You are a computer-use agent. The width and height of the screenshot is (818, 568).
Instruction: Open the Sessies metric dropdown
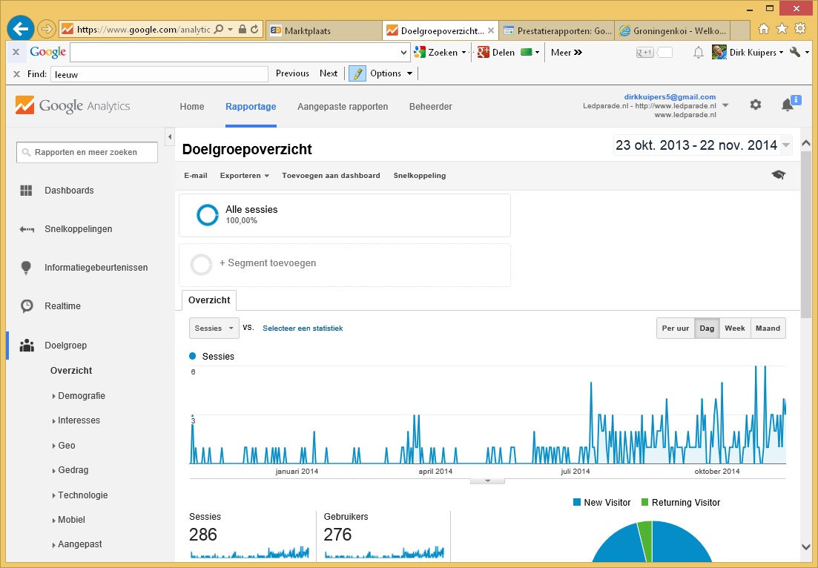coord(214,328)
